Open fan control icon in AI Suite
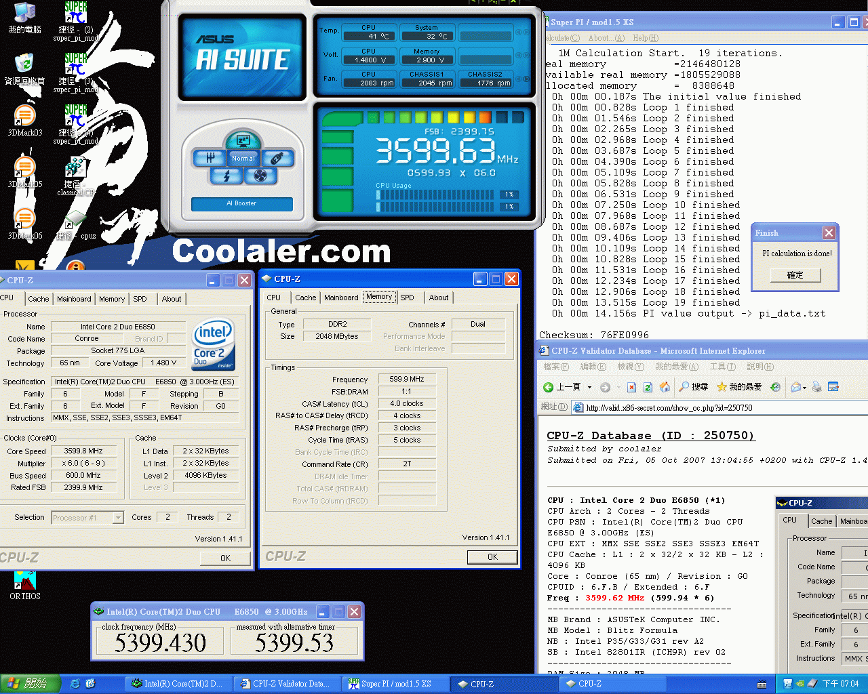Screen dimensions: 868x694 260,176
